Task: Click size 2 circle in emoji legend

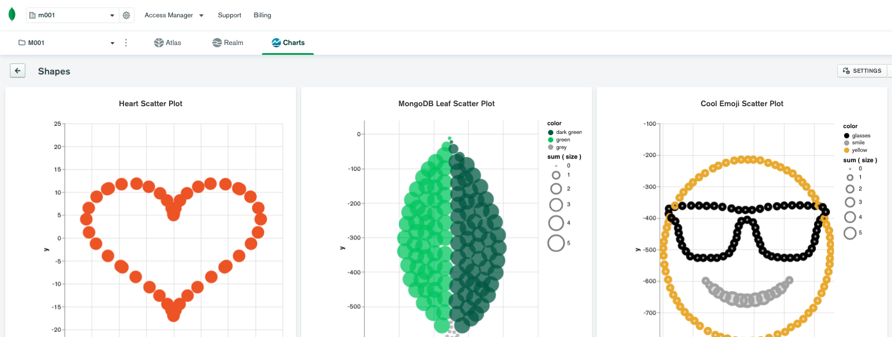Action: tap(850, 189)
